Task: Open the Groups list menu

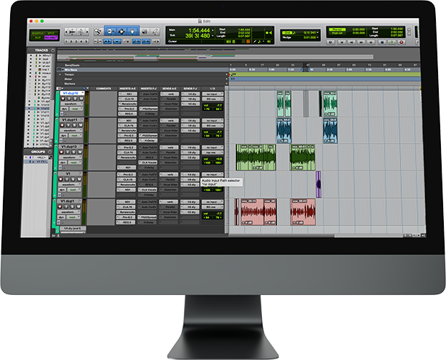Action: [50, 152]
